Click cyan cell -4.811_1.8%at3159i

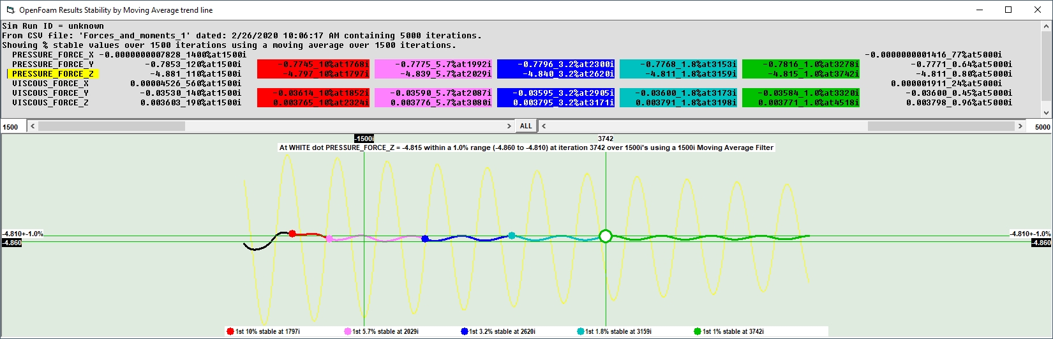[x=678, y=74]
